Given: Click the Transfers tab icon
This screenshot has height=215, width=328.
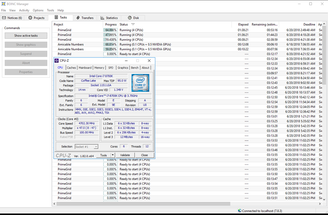Looking at the screenshot, I should click(78, 18).
